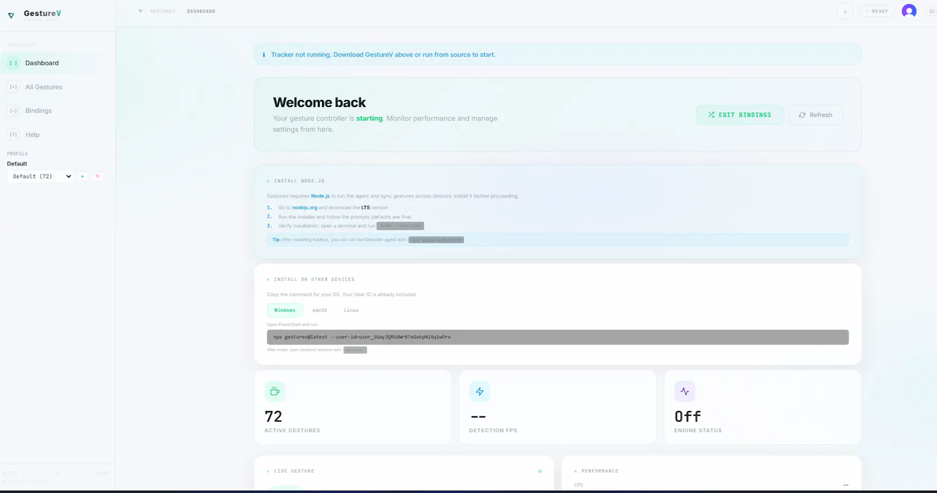Click the Help question-mark sidebar icon
The width and height of the screenshot is (937, 493).
[x=13, y=135]
